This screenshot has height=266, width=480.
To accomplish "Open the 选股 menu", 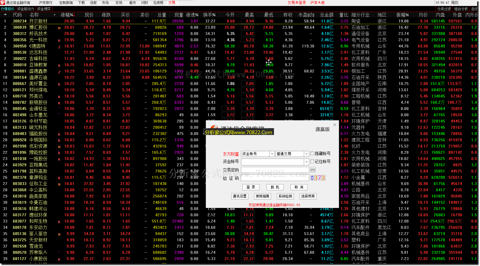I will coord(93,3).
